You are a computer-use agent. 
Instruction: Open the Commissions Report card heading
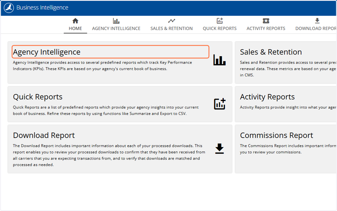tap(276, 135)
